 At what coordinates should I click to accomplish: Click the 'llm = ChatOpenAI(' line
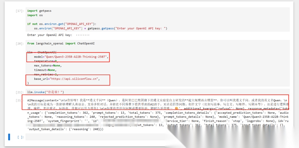pos(42,52)
